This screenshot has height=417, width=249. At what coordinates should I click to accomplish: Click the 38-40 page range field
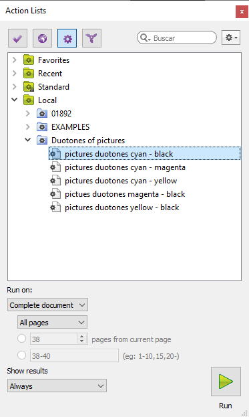tap(74, 355)
